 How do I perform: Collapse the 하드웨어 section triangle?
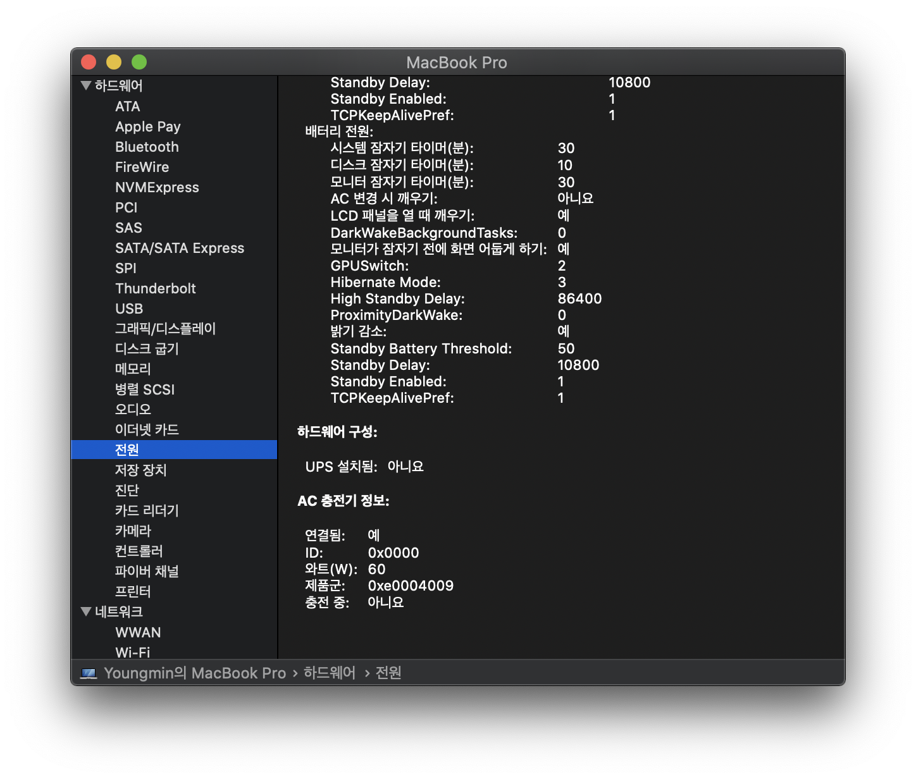click(87, 85)
